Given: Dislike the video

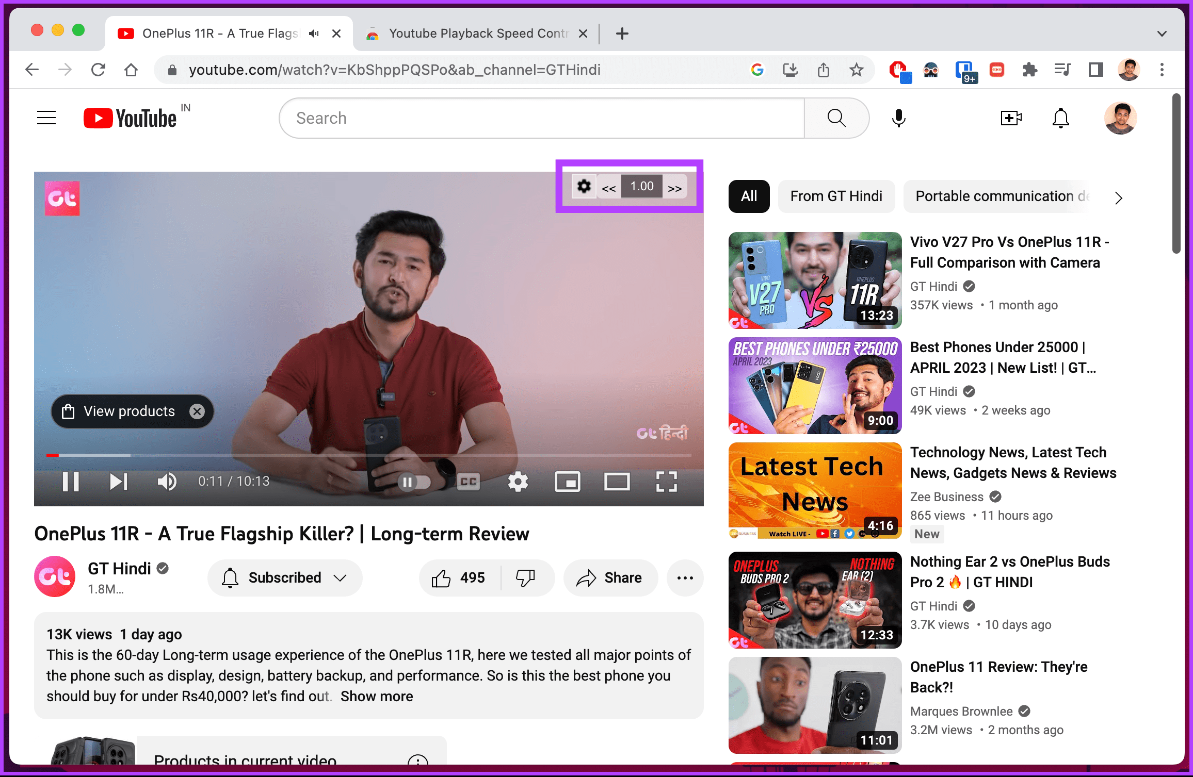Looking at the screenshot, I should [x=526, y=577].
